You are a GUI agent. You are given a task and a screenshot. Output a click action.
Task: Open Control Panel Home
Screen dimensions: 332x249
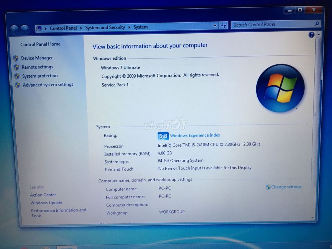(x=41, y=44)
